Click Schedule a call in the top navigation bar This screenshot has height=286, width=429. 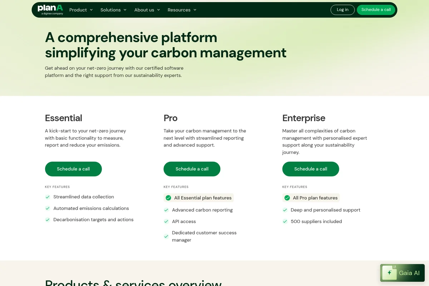[376, 10]
